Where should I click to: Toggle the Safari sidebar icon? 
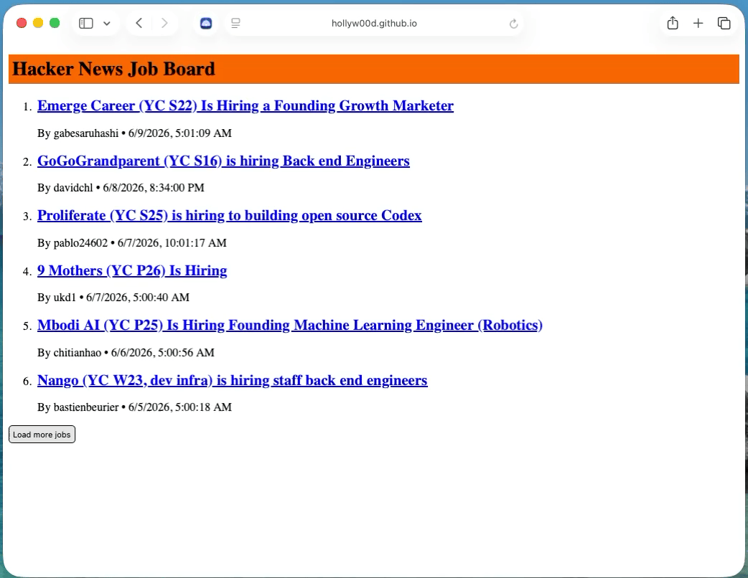pyautogui.click(x=86, y=24)
